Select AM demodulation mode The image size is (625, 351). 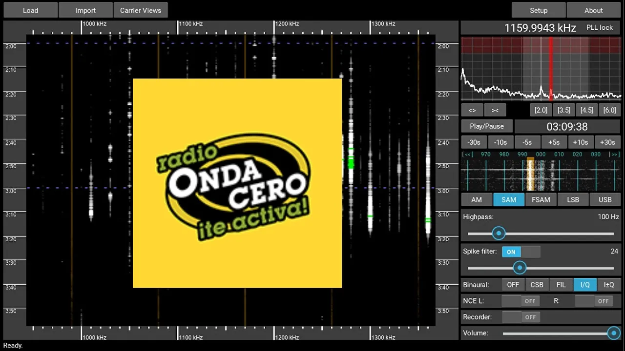pyautogui.click(x=477, y=200)
